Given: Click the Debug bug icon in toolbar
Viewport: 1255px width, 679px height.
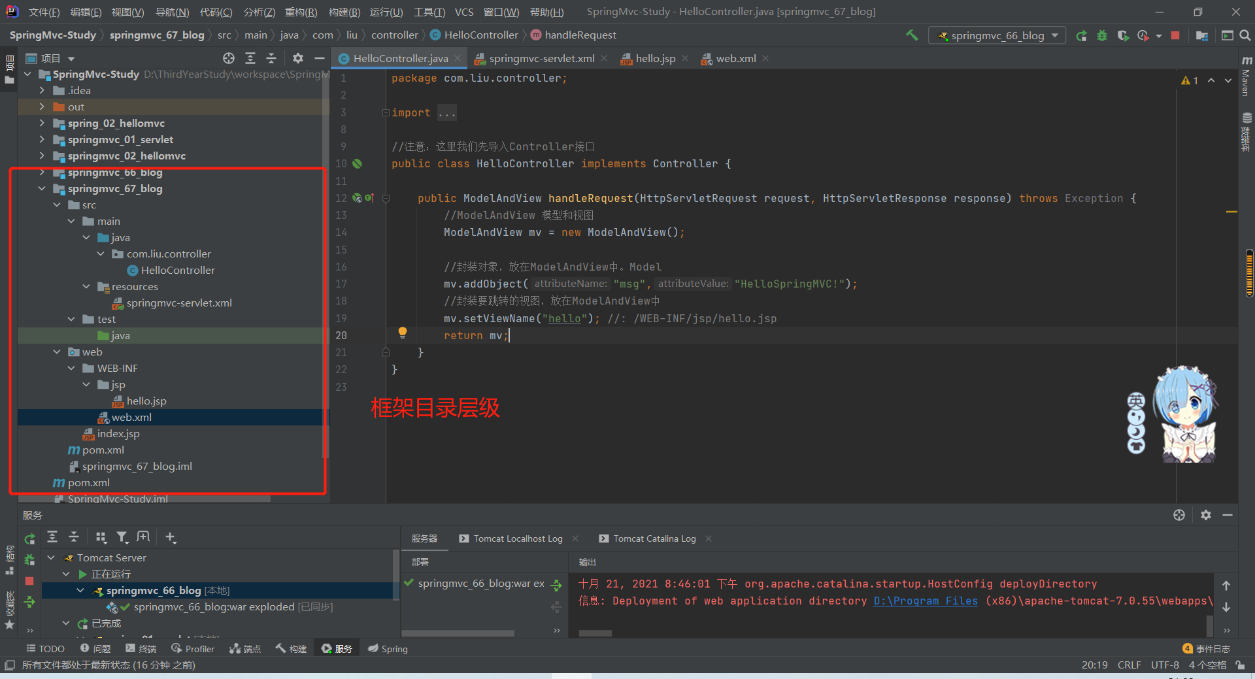Looking at the screenshot, I should click(1102, 35).
